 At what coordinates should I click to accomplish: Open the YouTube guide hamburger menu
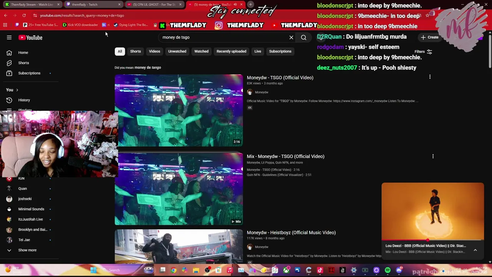tap(9, 37)
